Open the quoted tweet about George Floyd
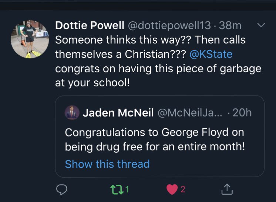Viewport: 276px width, 202px height. pyautogui.click(x=160, y=136)
